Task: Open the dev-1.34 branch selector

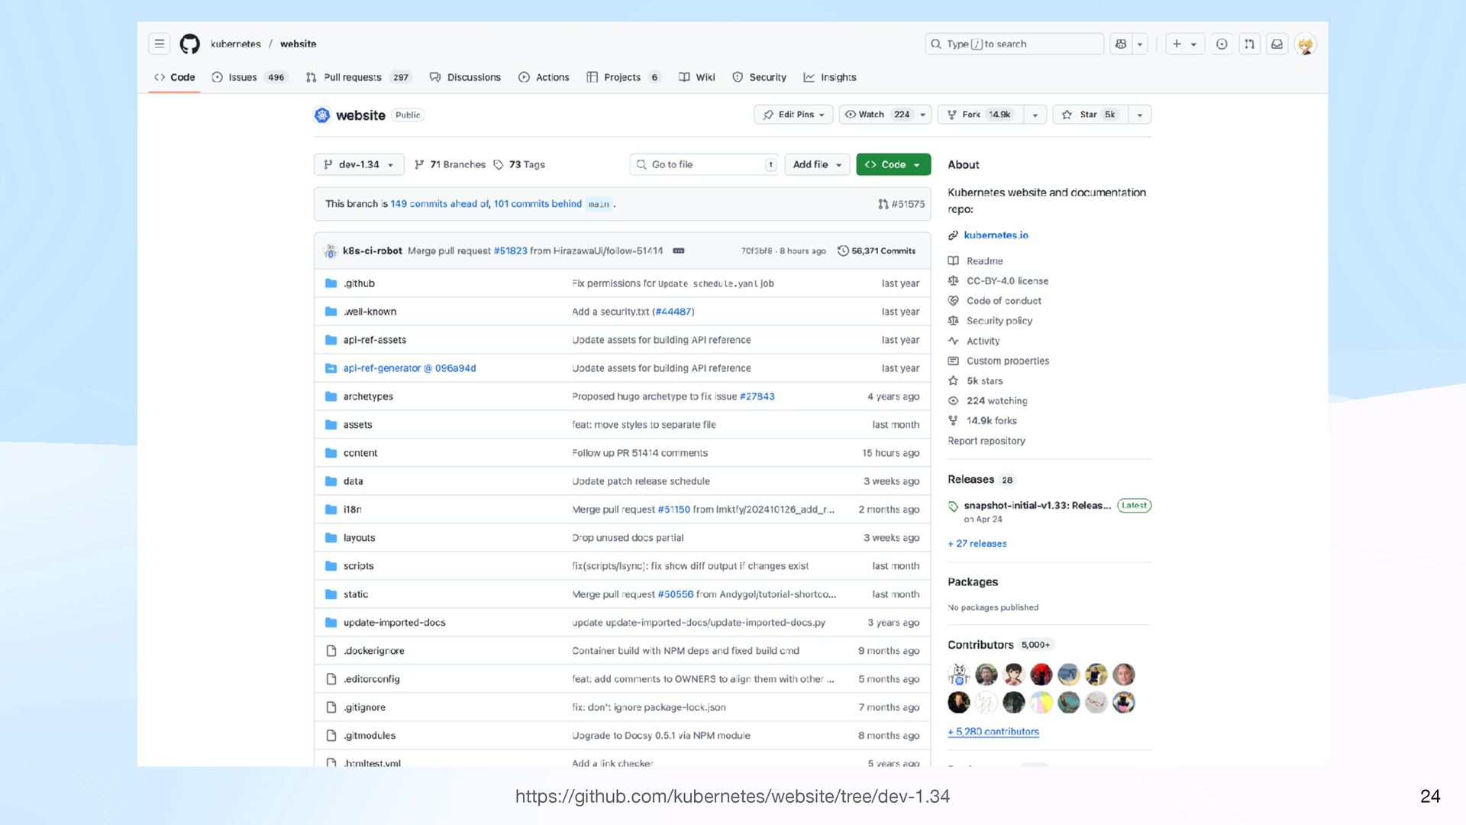Action: pos(359,164)
